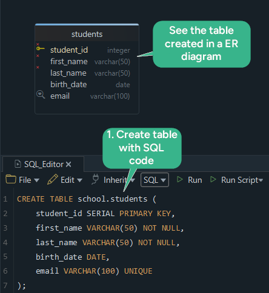Screen dimensions: 269x293
Task: Select the student_id column in students table
Action: (x=69, y=50)
